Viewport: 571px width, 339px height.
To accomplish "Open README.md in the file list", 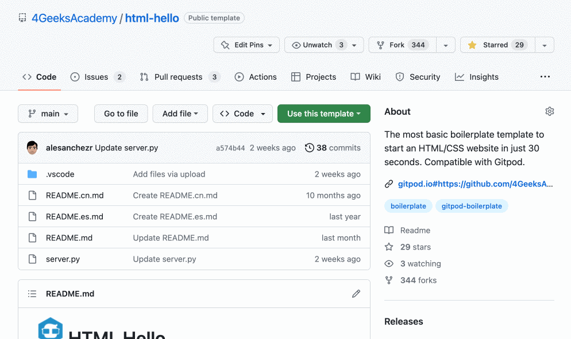I will point(69,238).
